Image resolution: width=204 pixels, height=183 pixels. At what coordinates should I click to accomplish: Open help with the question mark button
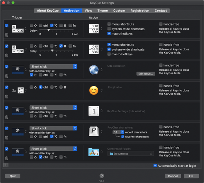pos(102,176)
